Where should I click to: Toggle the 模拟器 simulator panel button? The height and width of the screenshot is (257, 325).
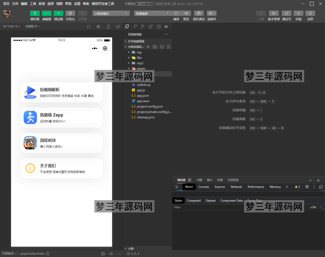point(35,13)
